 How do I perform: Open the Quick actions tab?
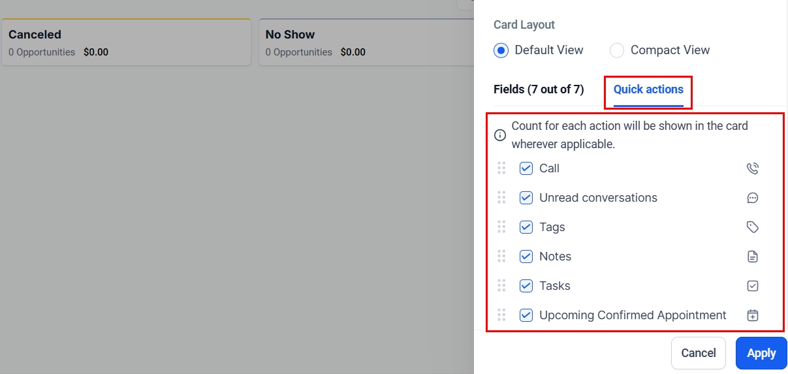[648, 89]
